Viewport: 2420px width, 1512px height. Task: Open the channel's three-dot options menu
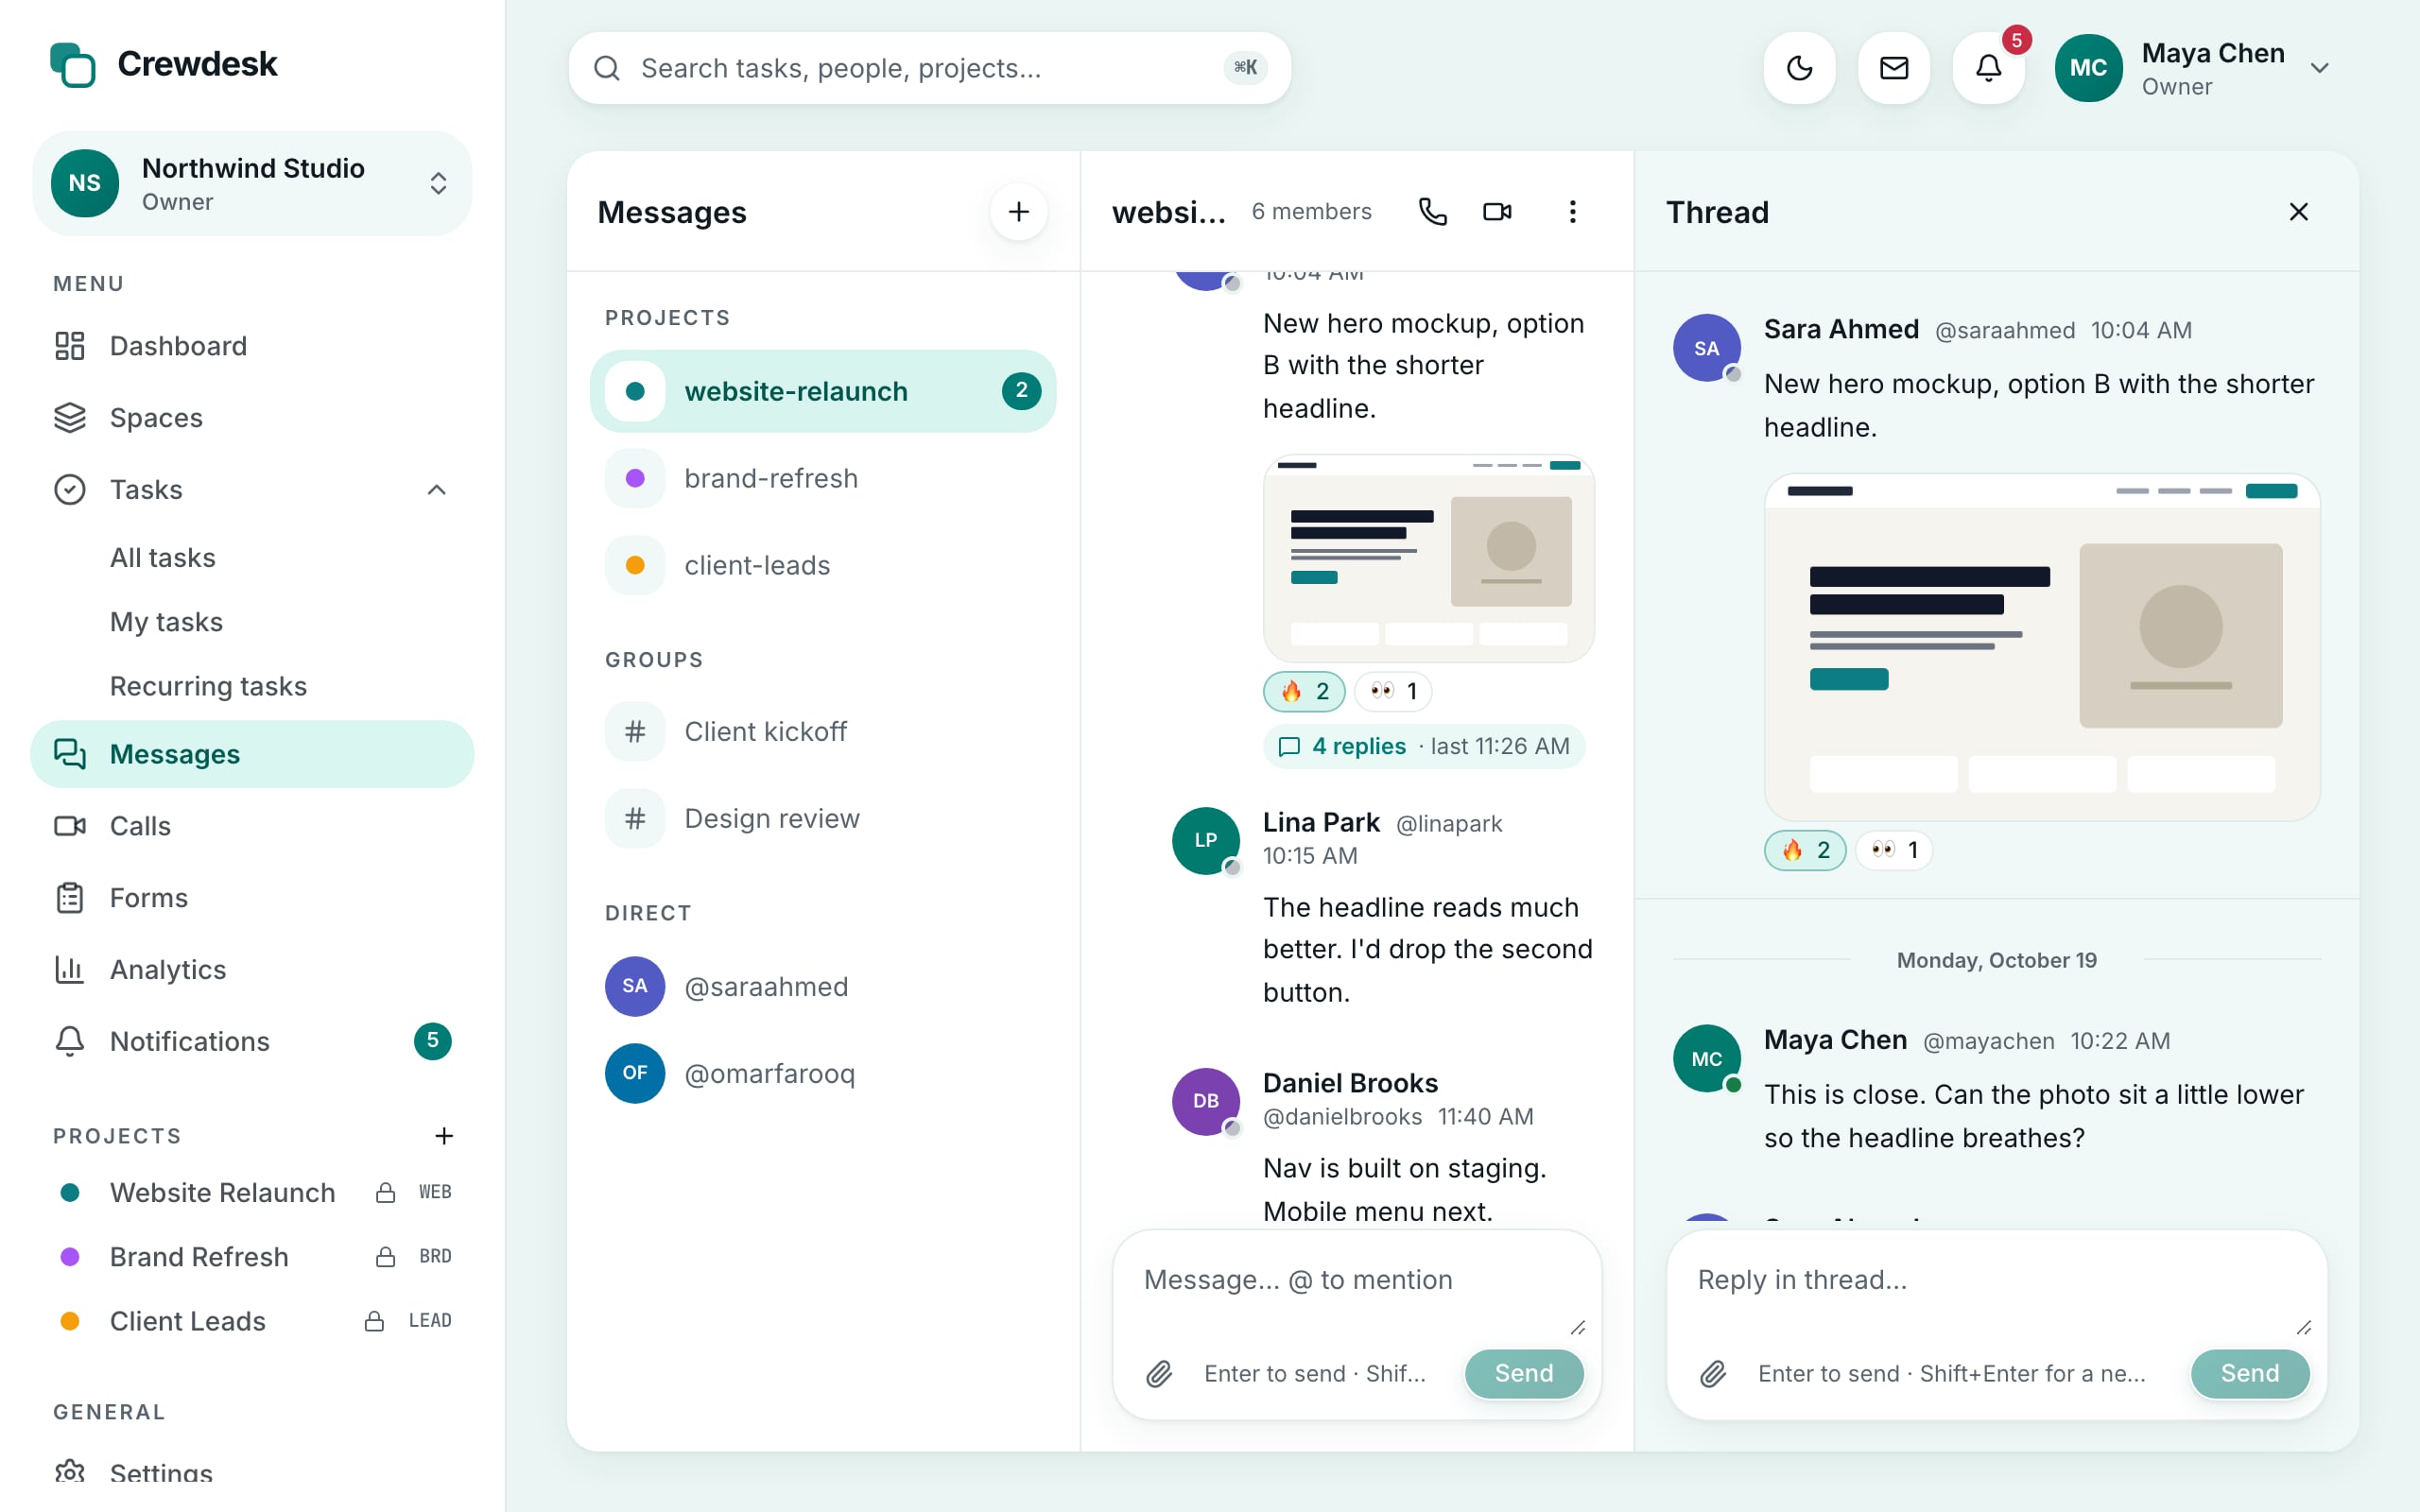click(x=1572, y=211)
